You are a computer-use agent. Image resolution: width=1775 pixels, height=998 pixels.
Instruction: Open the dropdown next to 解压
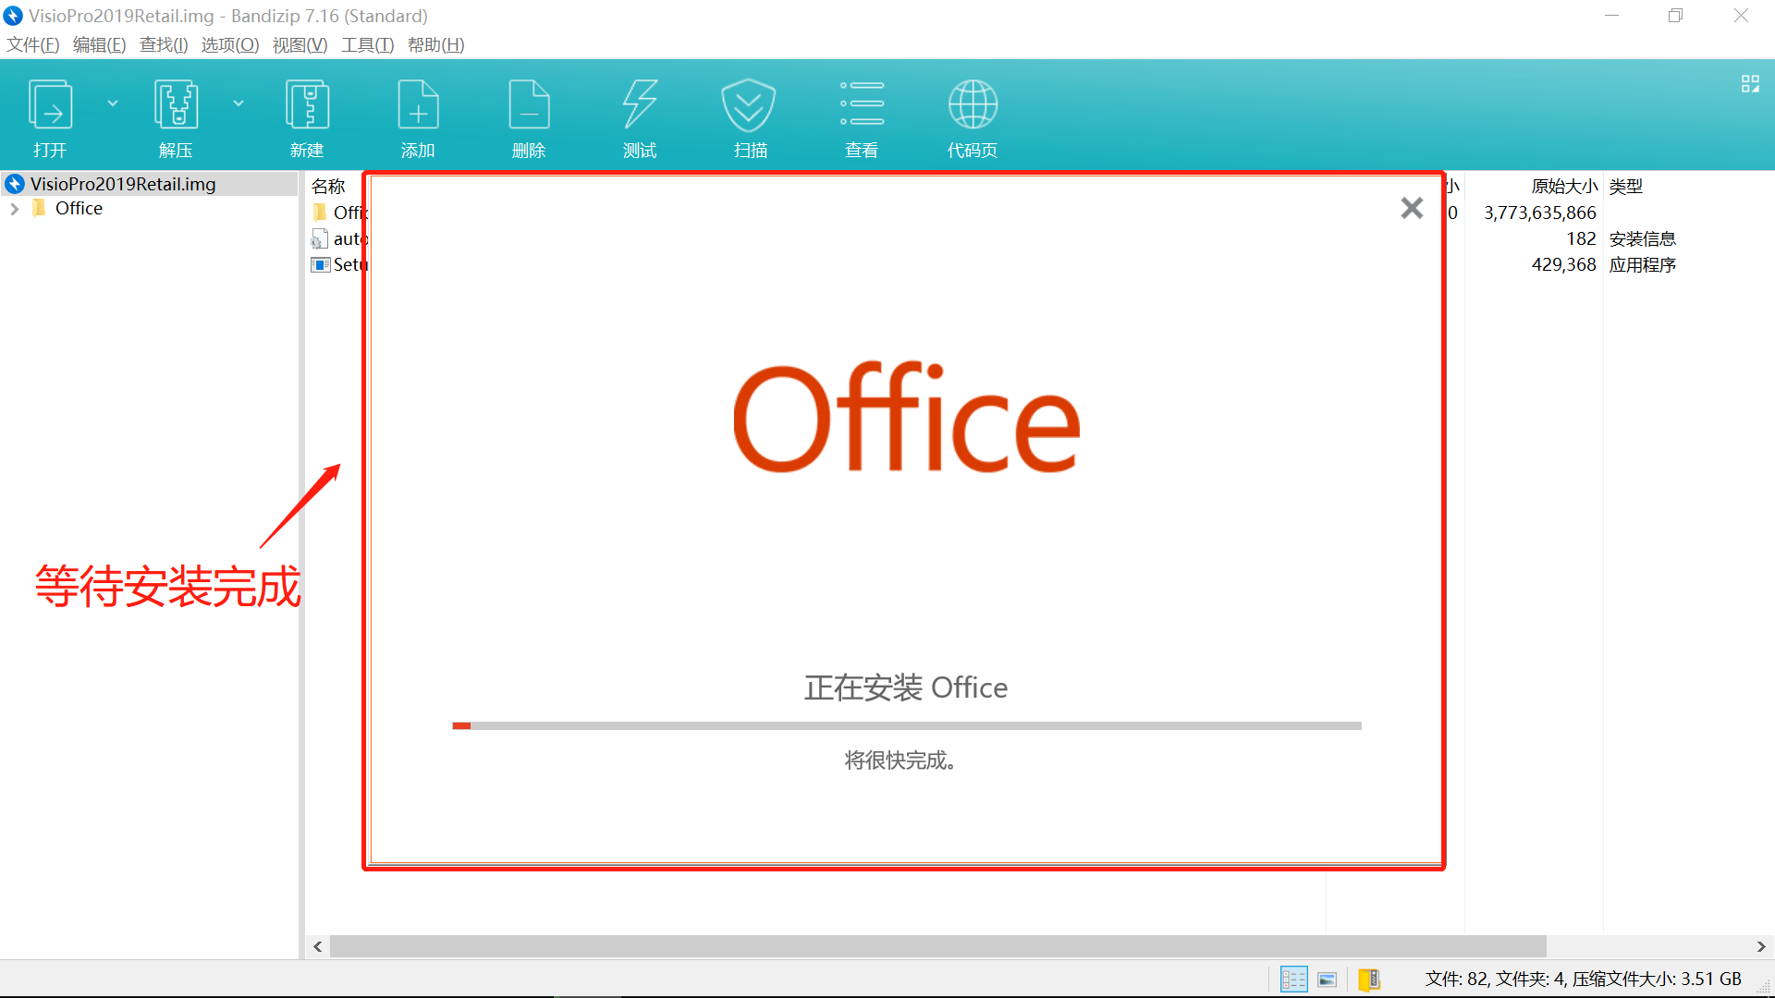tap(239, 103)
